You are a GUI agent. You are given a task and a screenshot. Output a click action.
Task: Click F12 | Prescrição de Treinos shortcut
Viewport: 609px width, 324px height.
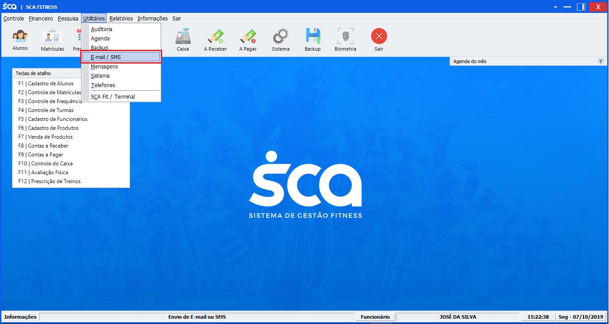pyautogui.click(x=49, y=181)
